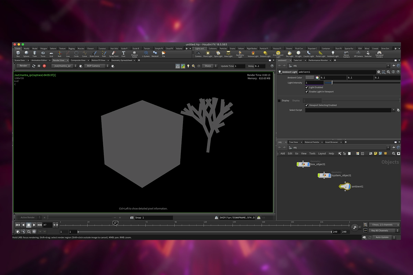This screenshot has width=413, height=275.
Task: Open the Layout menu in network editor
Action: 322,154
